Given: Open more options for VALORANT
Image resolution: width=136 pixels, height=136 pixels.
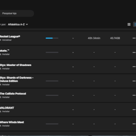Looking at the screenshot, I should pos(134,109).
